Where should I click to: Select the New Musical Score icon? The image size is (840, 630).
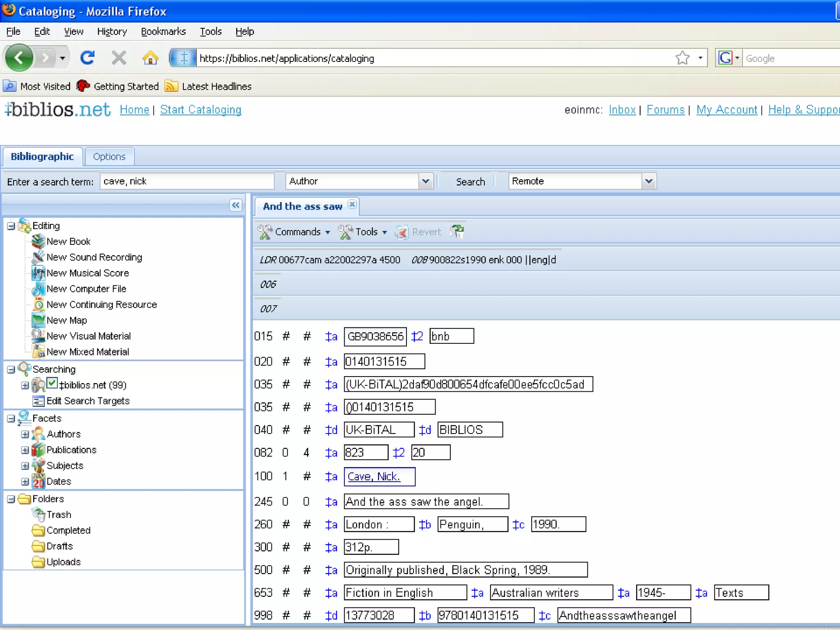[x=38, y=273]
